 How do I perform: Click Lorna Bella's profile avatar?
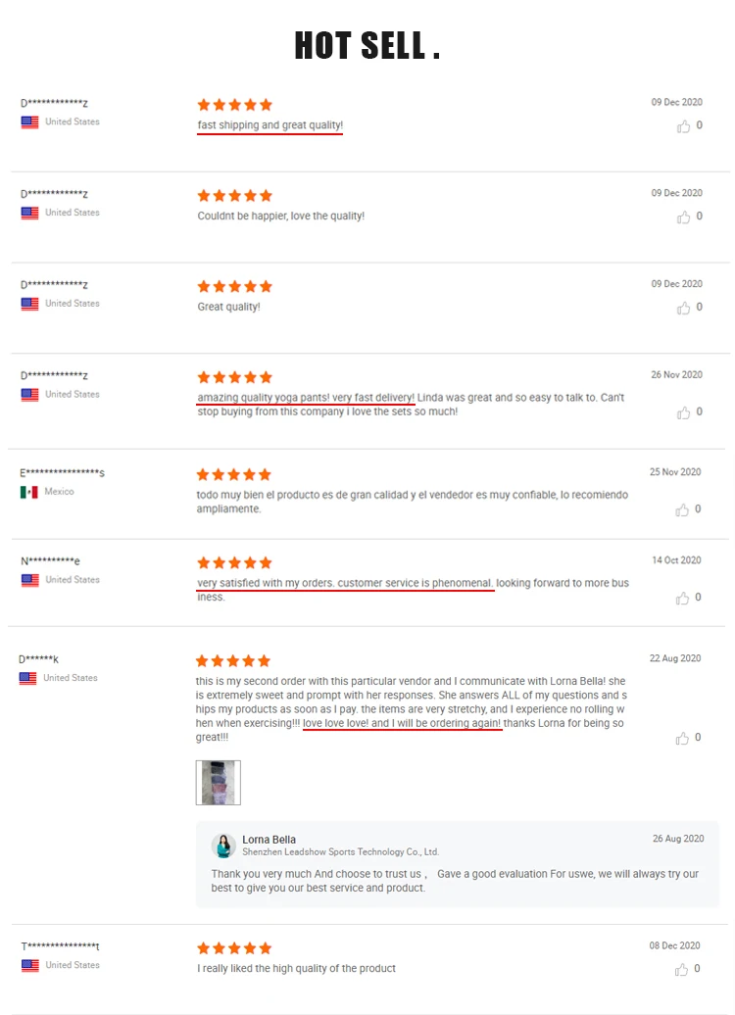223,846
